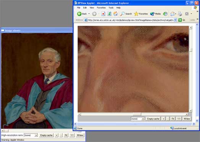Click the applet vertical scrollbar down arrow
Image resolution: width=200 pixels, height=142 pixels.
click(x=191, y=111)
